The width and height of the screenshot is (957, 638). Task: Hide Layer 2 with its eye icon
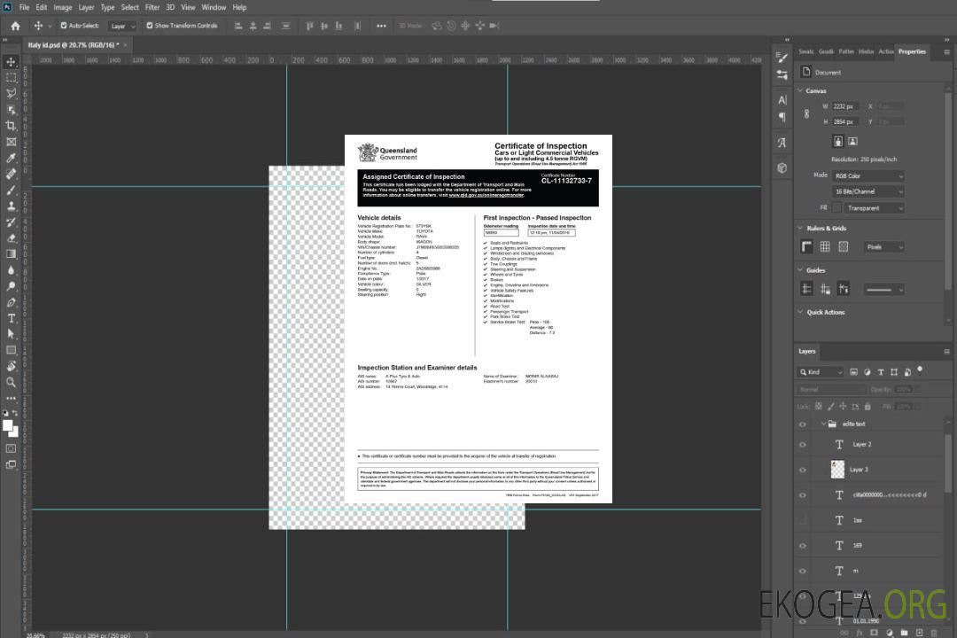(803, 445)
